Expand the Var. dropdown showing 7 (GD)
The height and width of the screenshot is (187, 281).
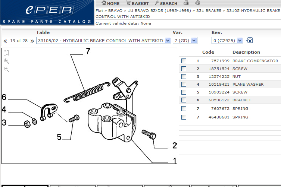pos(194,41)
